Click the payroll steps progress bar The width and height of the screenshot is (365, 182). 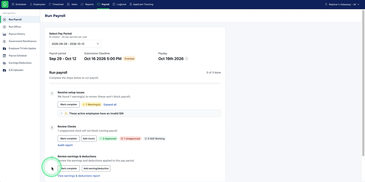pyautogui.click(x=135, y=83)
